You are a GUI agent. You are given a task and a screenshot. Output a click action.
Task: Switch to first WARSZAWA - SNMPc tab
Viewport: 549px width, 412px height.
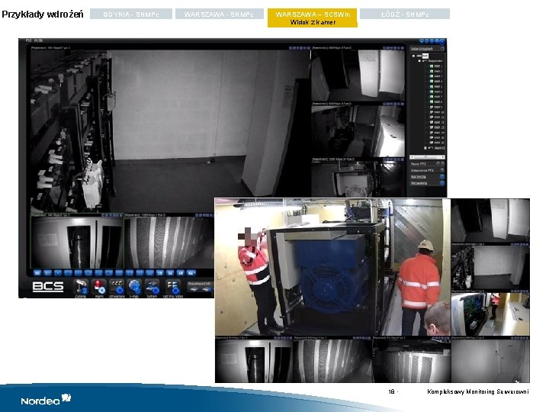pyautogui.click(x=219, y=14)
